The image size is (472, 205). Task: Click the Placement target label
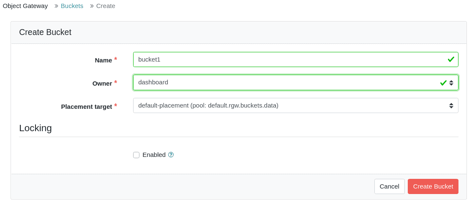pos(86,106)
